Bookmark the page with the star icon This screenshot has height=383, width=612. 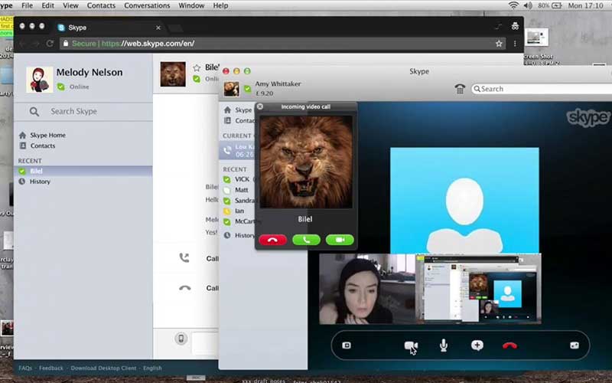click(x=499, y=44)
